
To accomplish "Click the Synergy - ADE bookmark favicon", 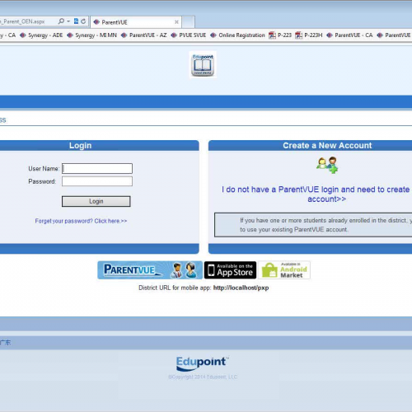I will tap(23, 35).
